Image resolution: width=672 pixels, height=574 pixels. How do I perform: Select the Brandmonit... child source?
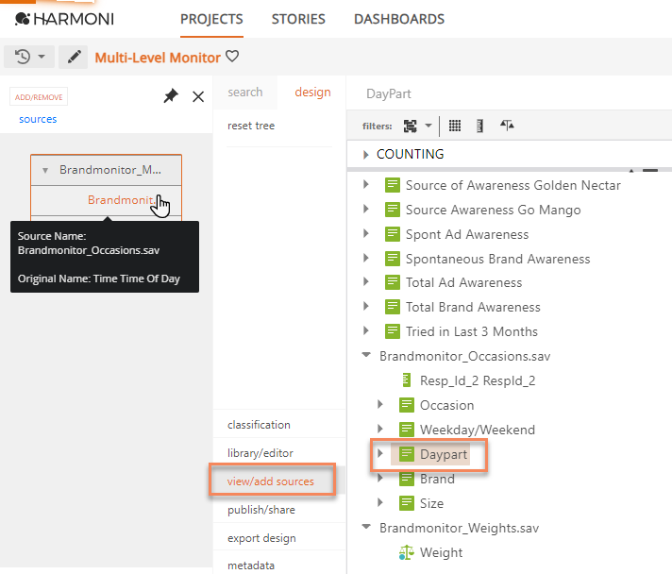point(120,200)
